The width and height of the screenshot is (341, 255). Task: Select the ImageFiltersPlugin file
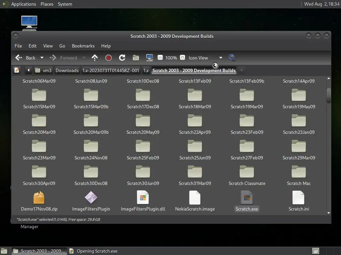click(x=91, y=201)
